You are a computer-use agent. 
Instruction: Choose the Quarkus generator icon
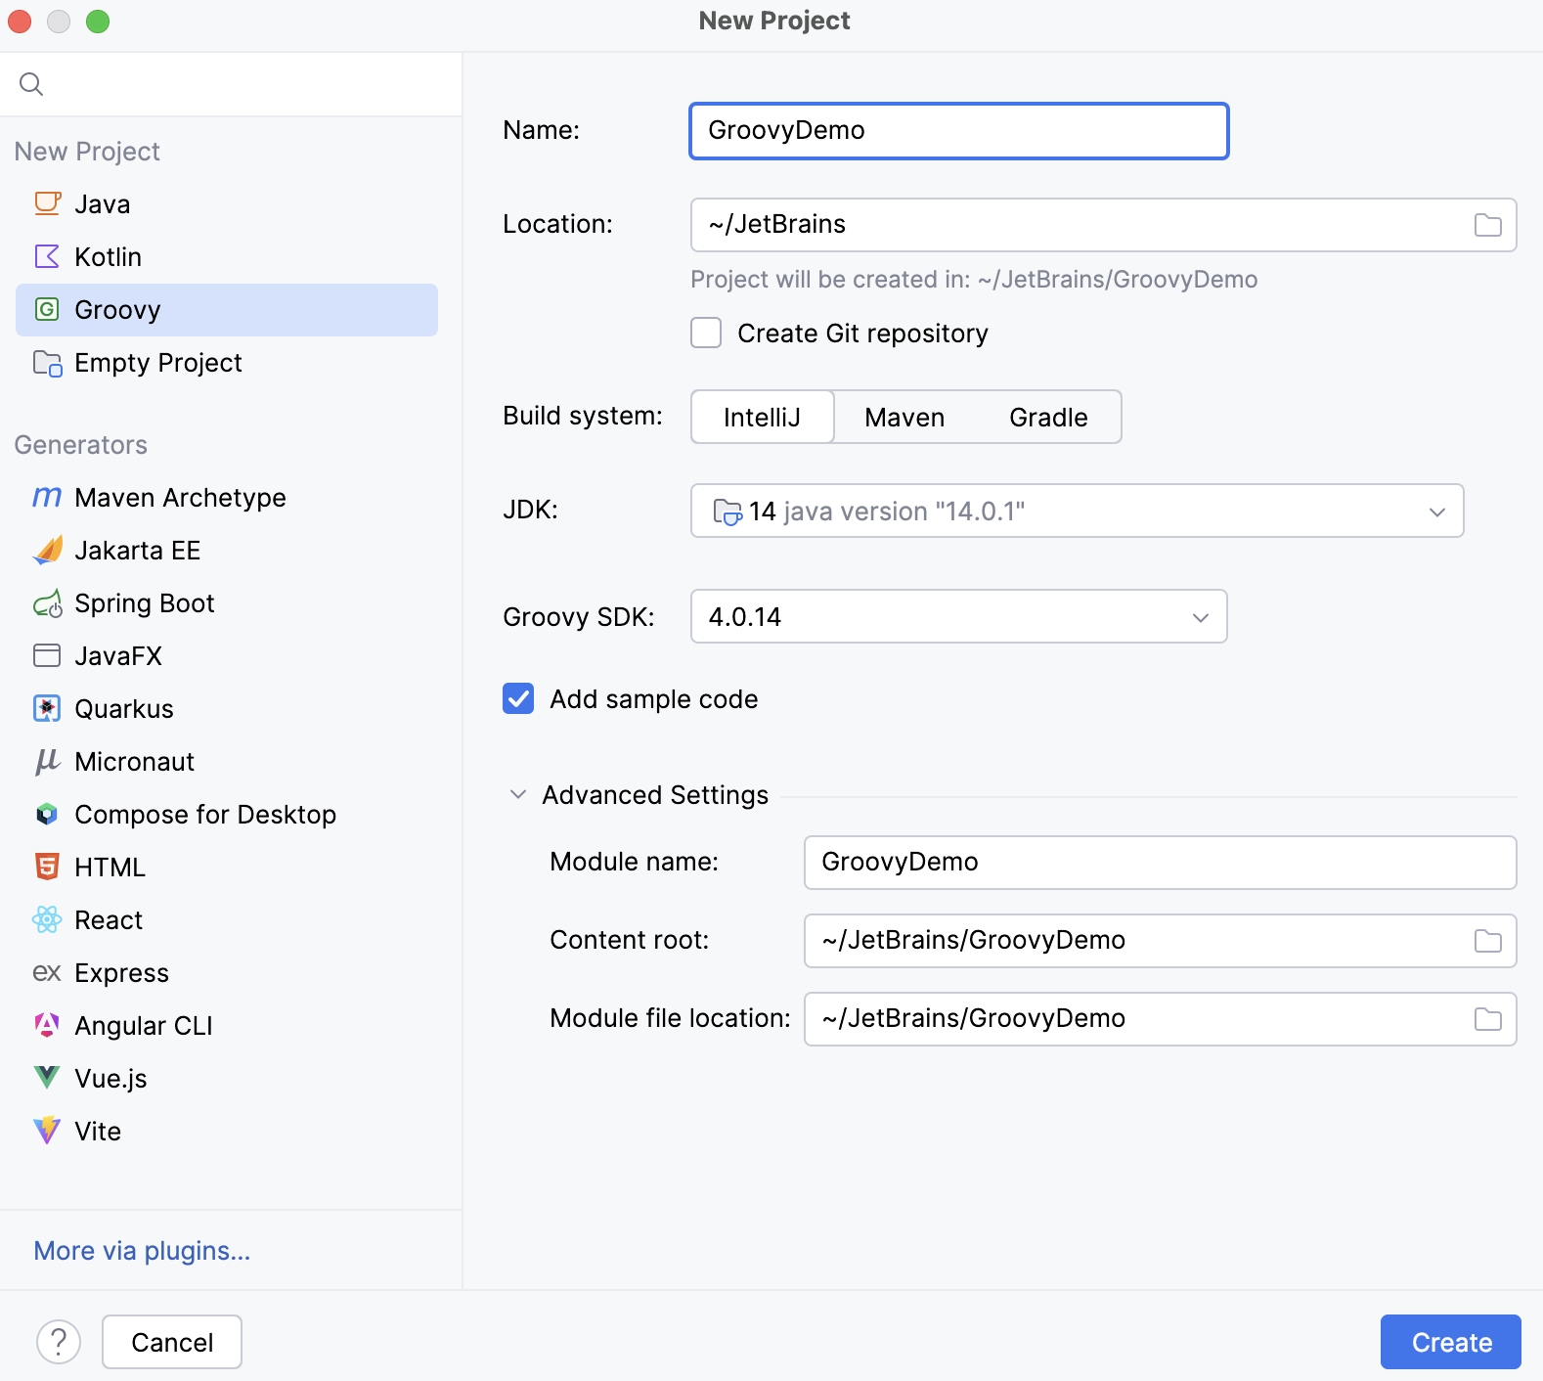click(x=47, y=709)
